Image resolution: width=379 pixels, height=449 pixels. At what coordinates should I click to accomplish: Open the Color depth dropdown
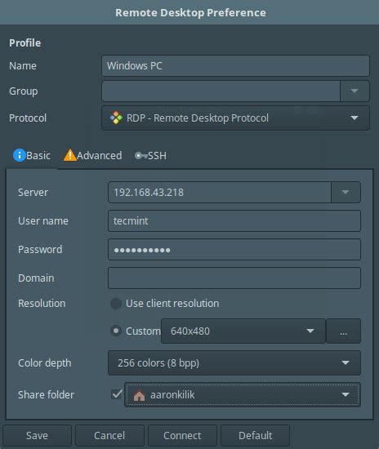(234, 362)
